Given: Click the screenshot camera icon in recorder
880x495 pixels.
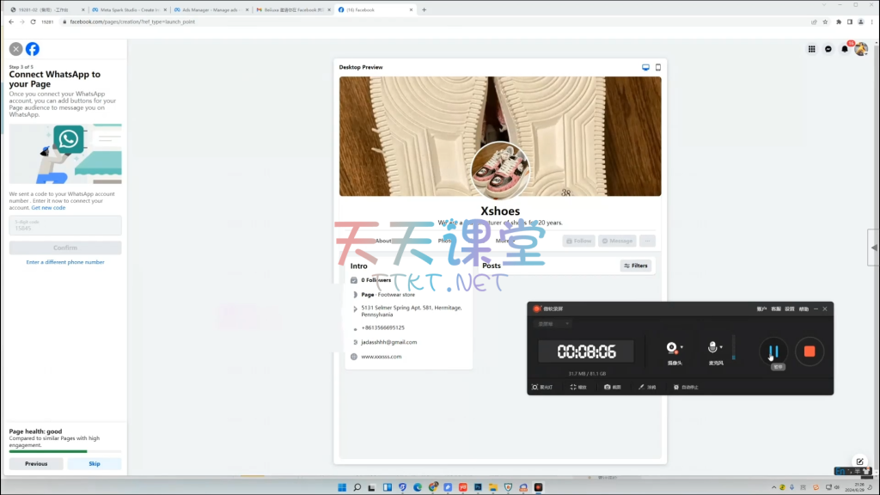Looking at the screenshot, I should click(x=607, y=388).
